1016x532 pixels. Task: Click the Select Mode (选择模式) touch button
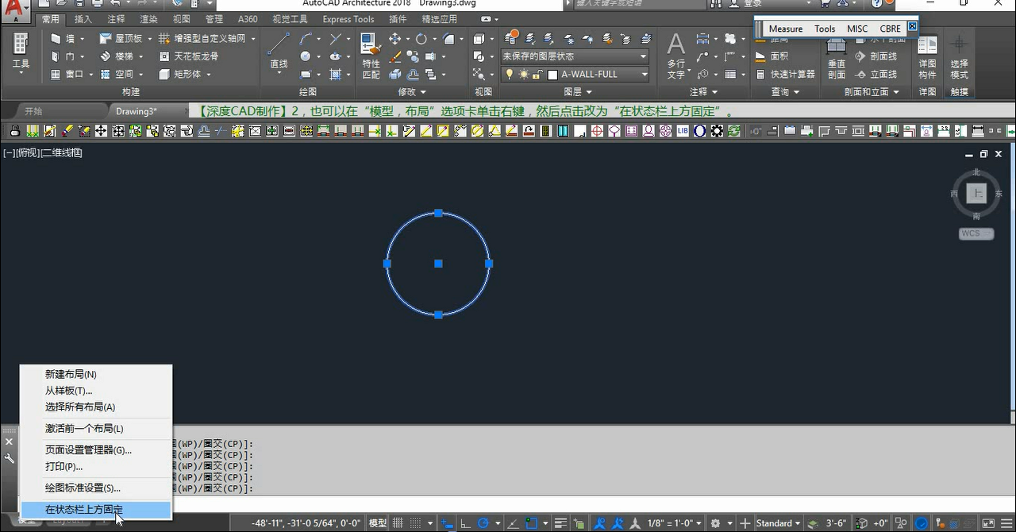pos(959,57)
